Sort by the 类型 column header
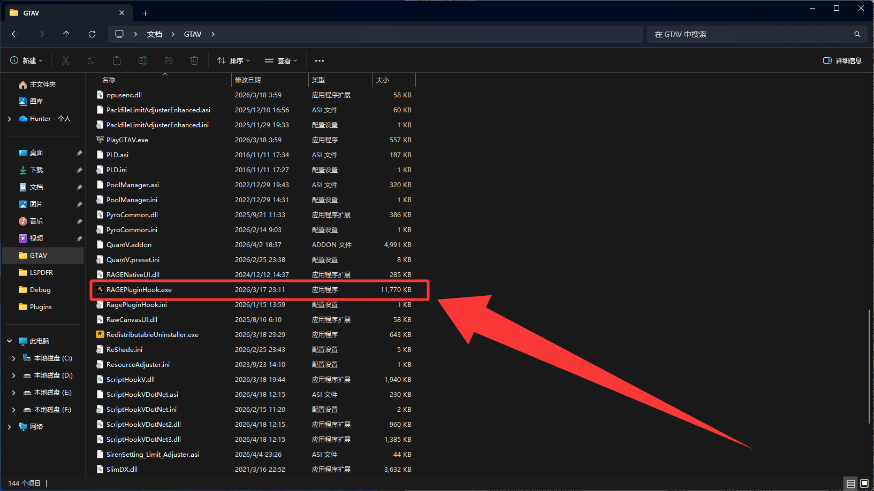874x491 pixels. click(x=318, y=80)
